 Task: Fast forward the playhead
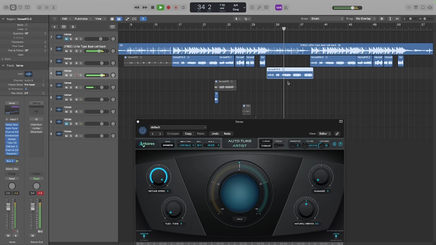tap(144, 7)
